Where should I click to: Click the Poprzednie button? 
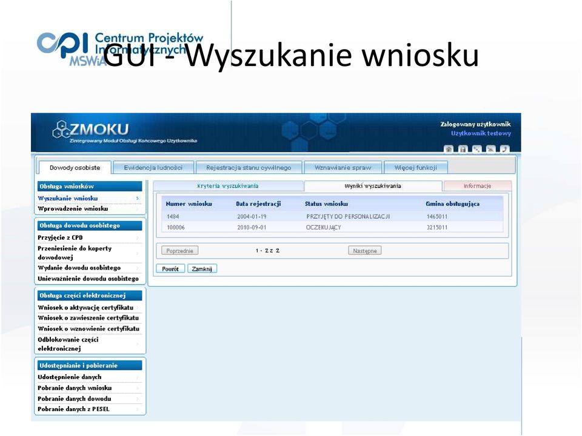179,251
